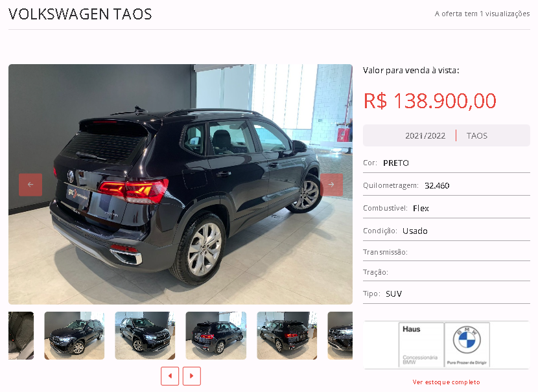538x392 pixels.
Task: Click the previous image arrow on main photo
Action: point(30,185)
